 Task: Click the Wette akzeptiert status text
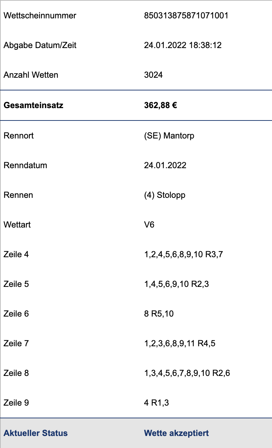(x=177, y=433)
